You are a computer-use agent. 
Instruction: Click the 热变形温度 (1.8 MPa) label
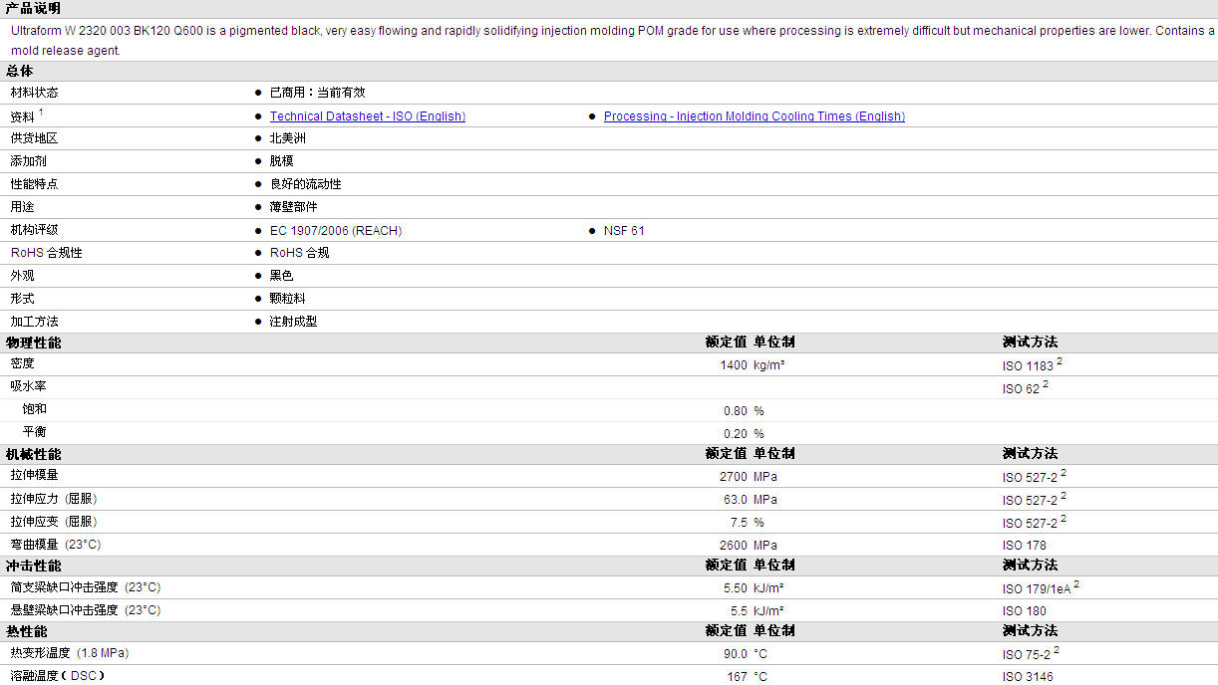[70, 652]
